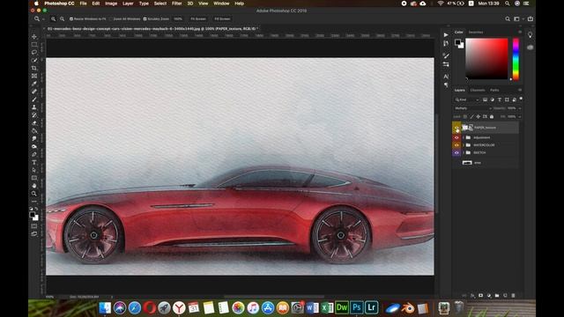Open the Fill value dropdown

[520, 116]
